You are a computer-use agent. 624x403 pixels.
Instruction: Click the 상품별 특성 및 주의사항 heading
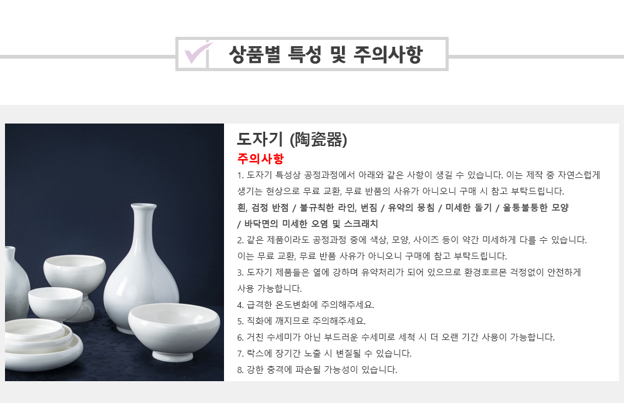[x=326, y=54]
